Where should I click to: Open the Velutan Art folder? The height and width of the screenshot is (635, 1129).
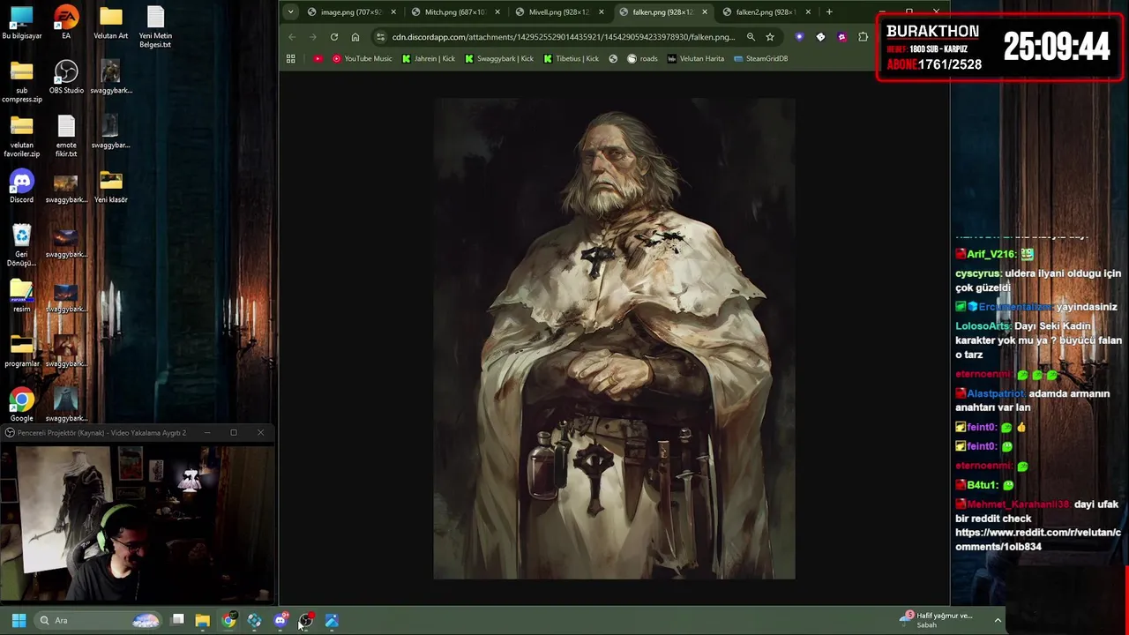[111, 24]
